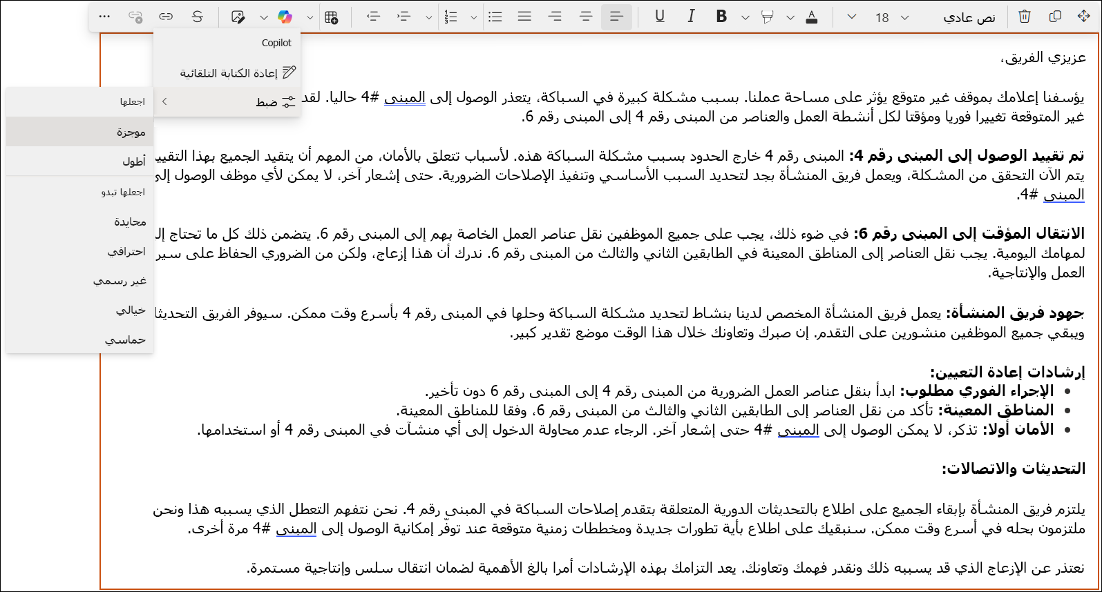
Task: Toggle underline formatting
Action: click(660, 17)
